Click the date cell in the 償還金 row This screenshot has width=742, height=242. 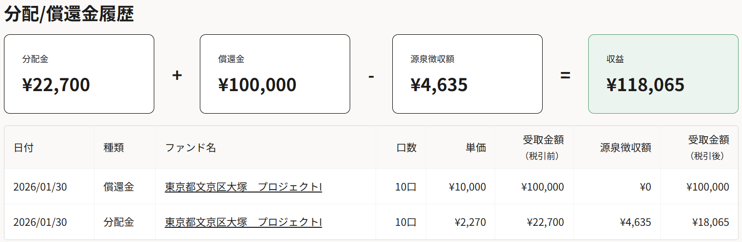click(x=40, y=187)
